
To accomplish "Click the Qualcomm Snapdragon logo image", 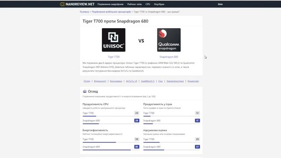I will [x=169, y=40].
